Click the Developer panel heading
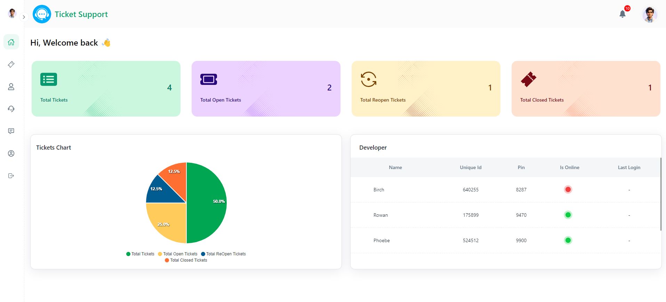This screenshot has height=302, width=666. click(x=373, y=148)
